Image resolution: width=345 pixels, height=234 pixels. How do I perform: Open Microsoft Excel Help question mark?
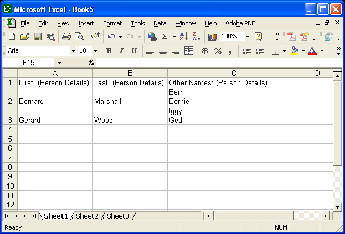[x=258, y=37]
